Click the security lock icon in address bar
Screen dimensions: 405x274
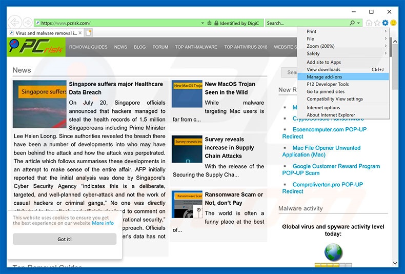[x=216, y=23]
